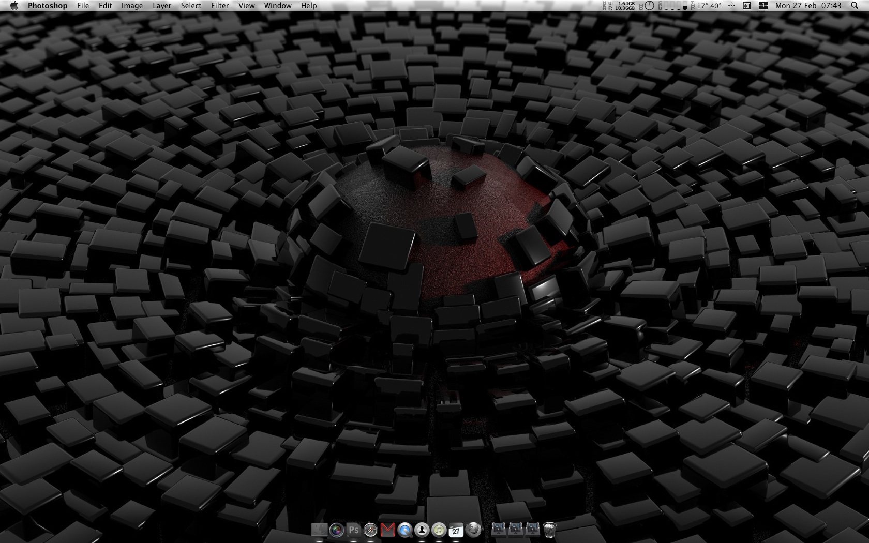
Task: Open the Trash in the dock
Action: (549, 530)
